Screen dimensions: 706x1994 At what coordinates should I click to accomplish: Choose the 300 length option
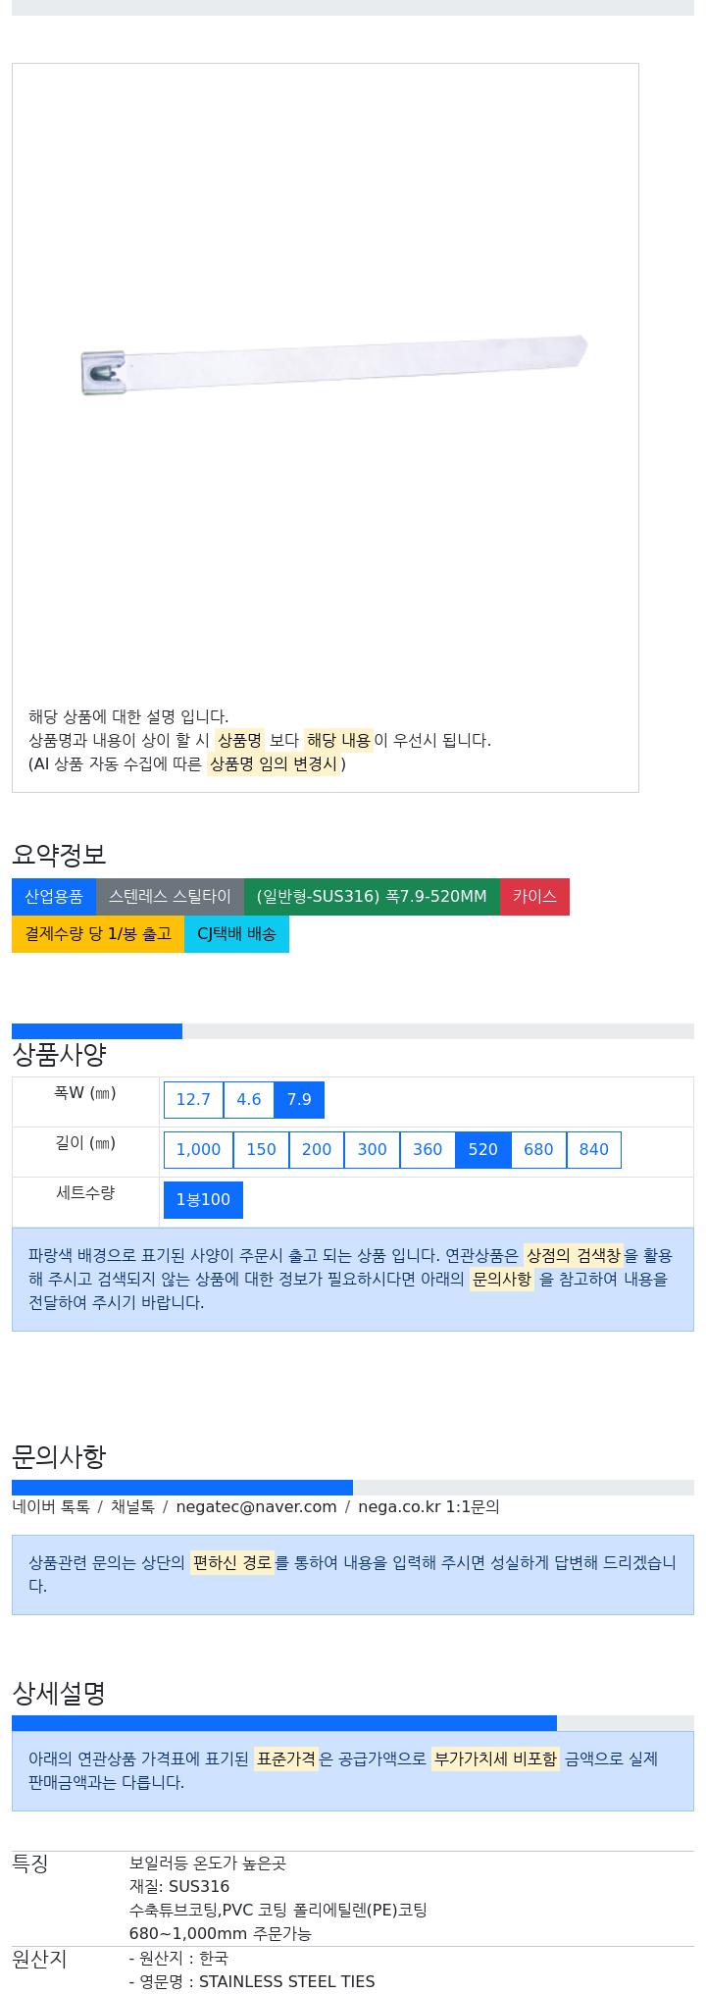click(372, 1149)
